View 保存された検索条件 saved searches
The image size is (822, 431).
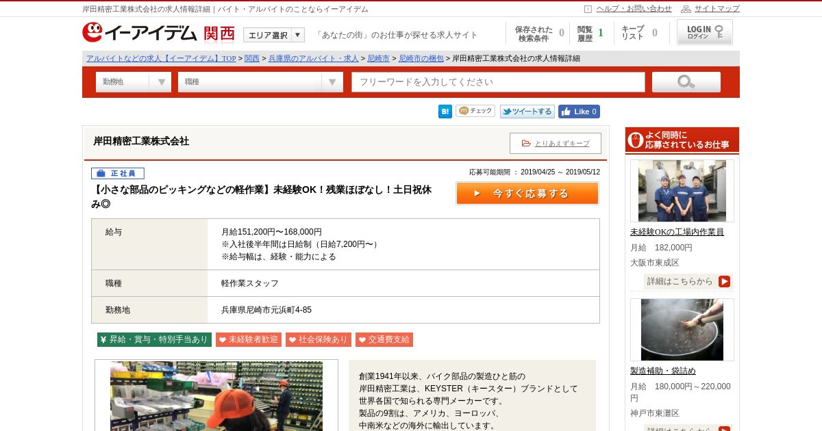click(539, 34)
